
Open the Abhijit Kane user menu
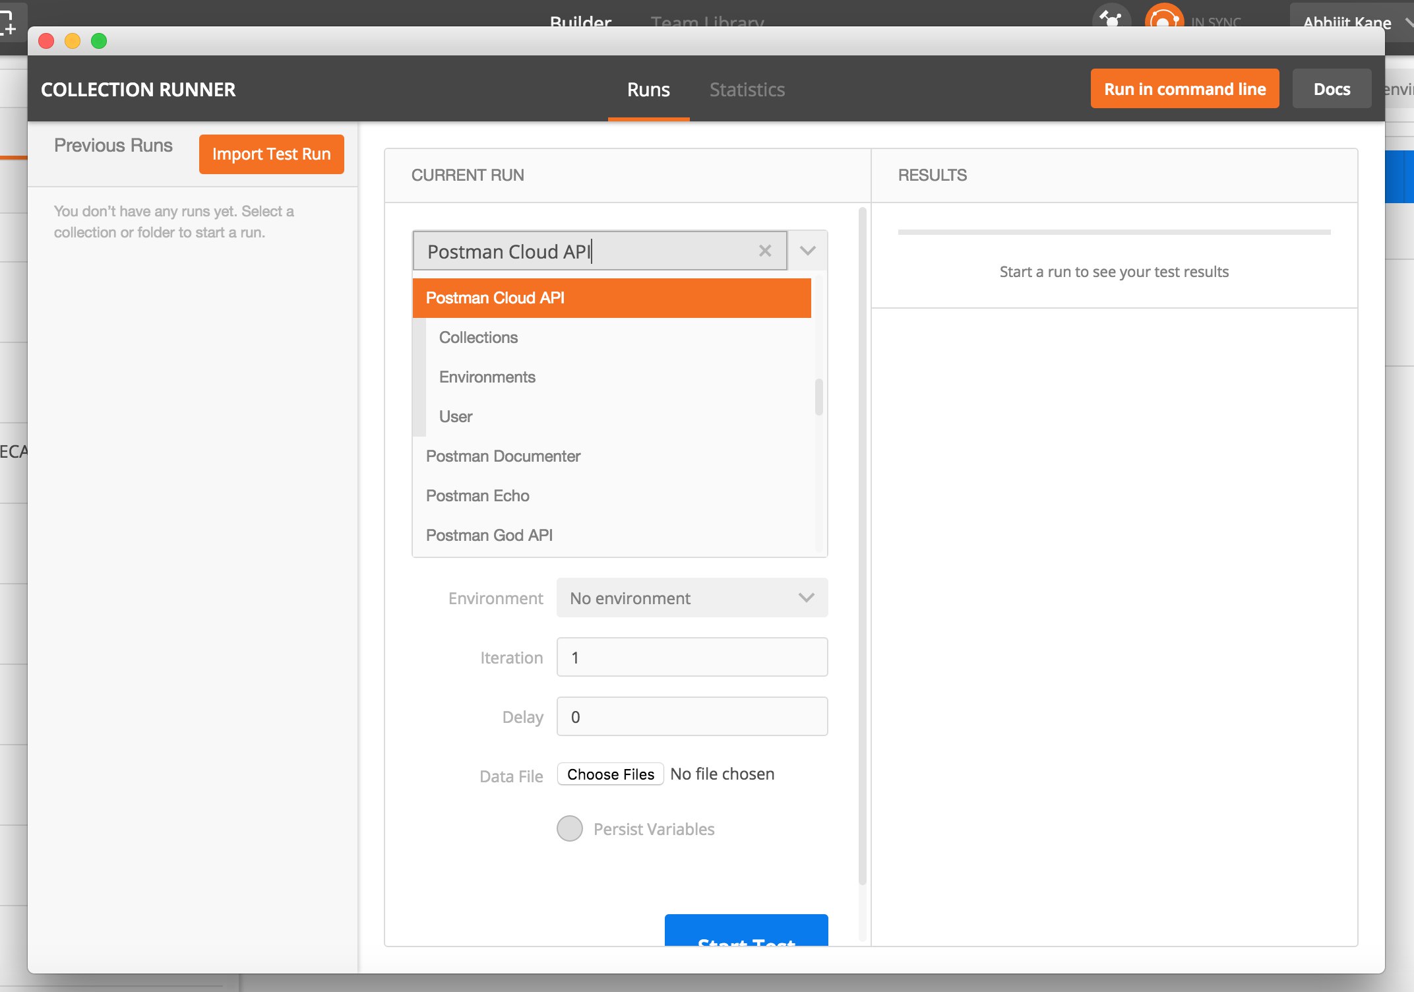[x=1347, y=21]
